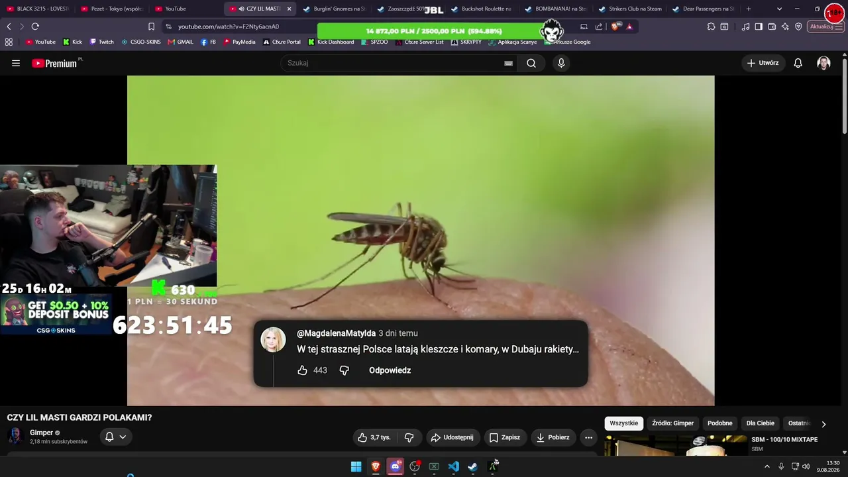848x477 pixels.
Task: Open the CSGO-SKINS bookmark
Action: coord(140,42)
